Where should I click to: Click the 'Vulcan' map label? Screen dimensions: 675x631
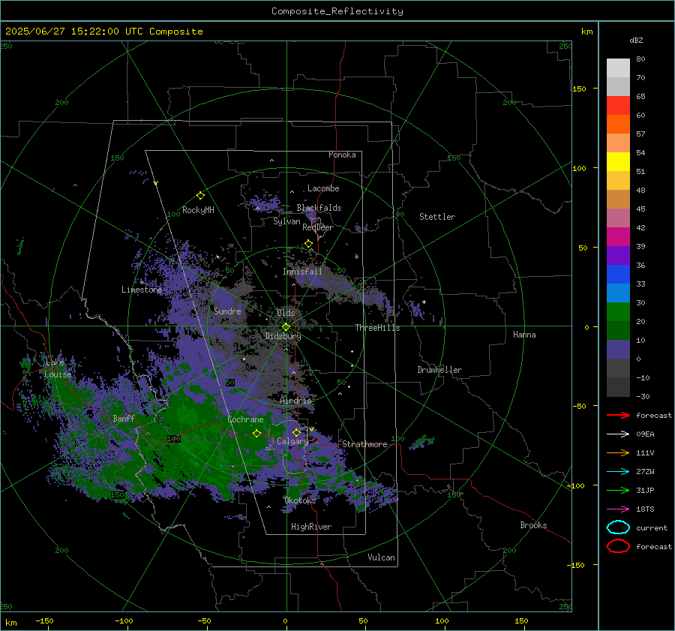382,557
